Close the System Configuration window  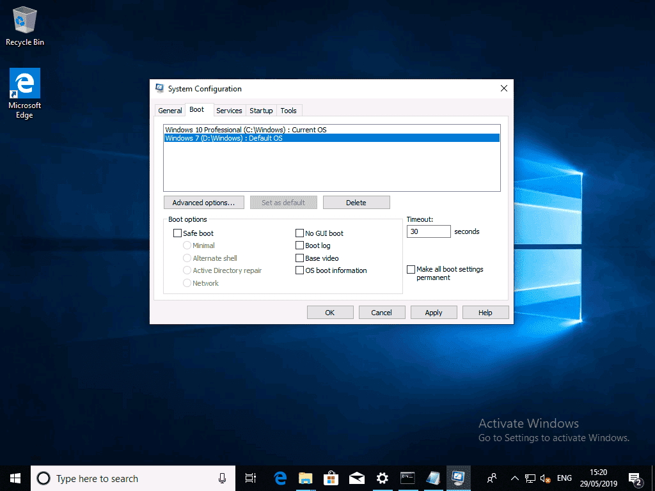(504, 88)
